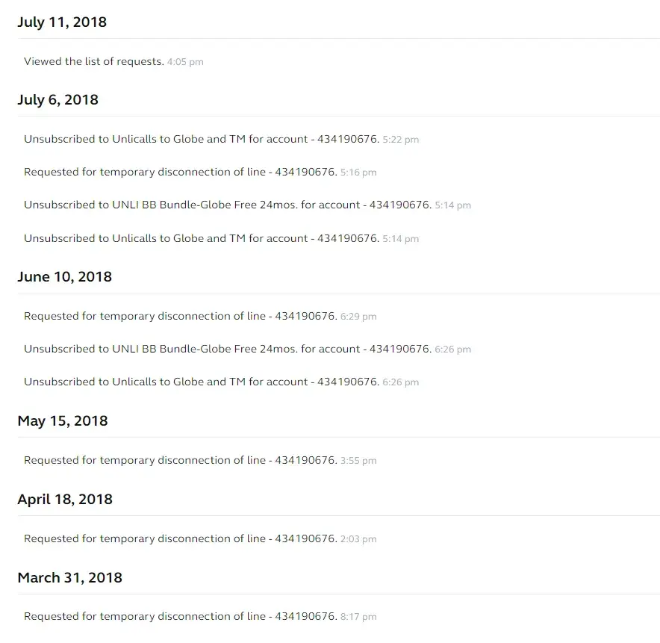Select the Unlicalls unsubscribe entry at 6:26 pm
The image size is (660, 643).
202,382
